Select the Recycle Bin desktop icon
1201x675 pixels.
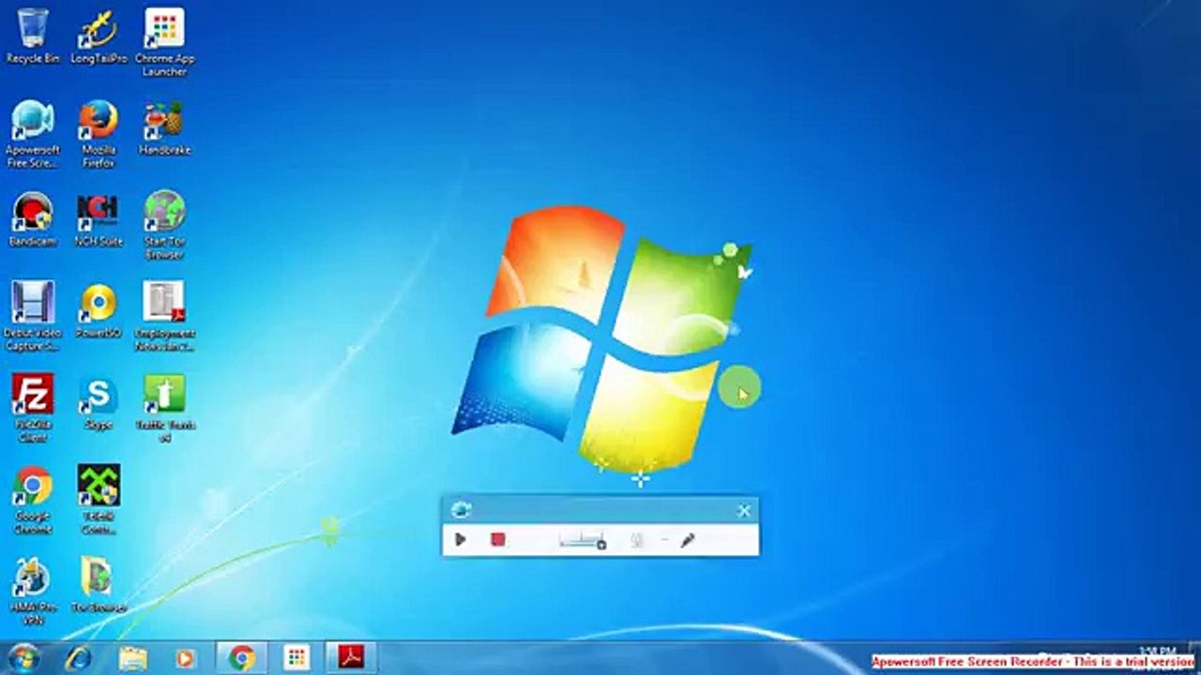[33, 37]
